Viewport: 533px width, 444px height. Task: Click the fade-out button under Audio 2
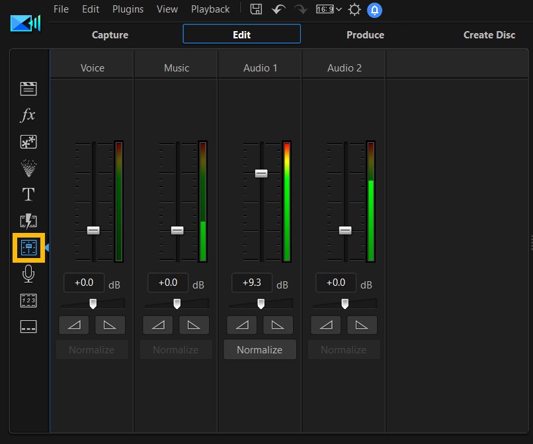pos(362,325)
